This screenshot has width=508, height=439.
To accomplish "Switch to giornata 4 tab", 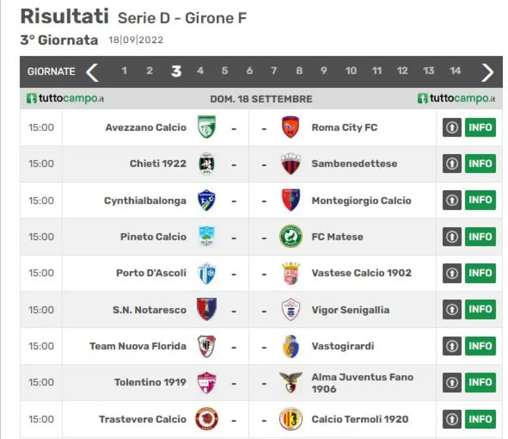I will pos(200,71).
